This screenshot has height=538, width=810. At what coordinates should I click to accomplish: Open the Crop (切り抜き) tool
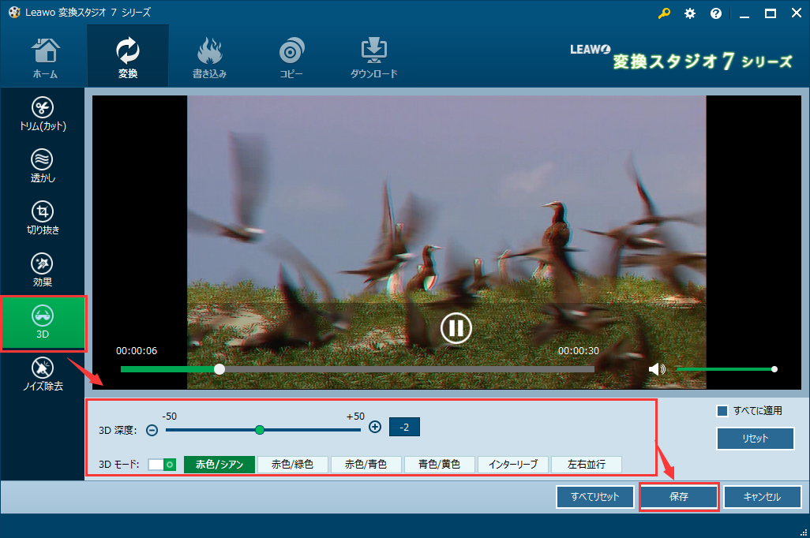[x=42, y=219]
